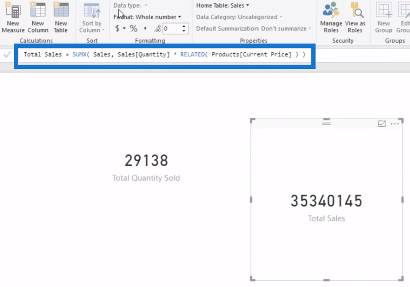
Task: Grab the card's top drag handle
Action: pos(326,123)
